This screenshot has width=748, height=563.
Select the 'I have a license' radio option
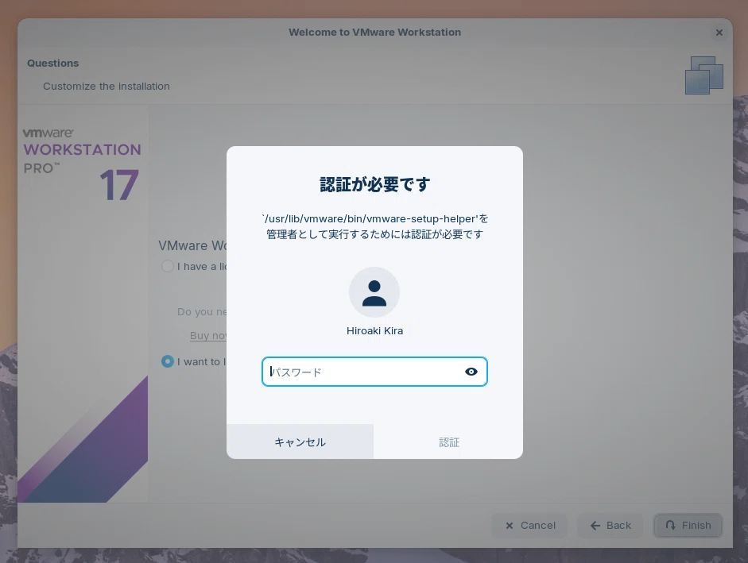click(168, 266)
